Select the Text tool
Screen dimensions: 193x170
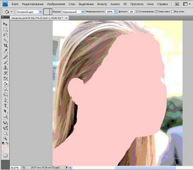5,105
